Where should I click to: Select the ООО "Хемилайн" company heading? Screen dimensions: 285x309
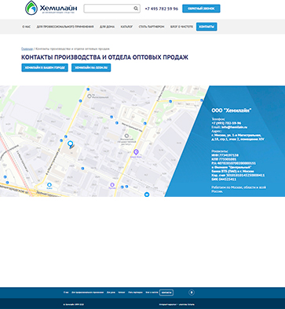[x=232, y=111]
